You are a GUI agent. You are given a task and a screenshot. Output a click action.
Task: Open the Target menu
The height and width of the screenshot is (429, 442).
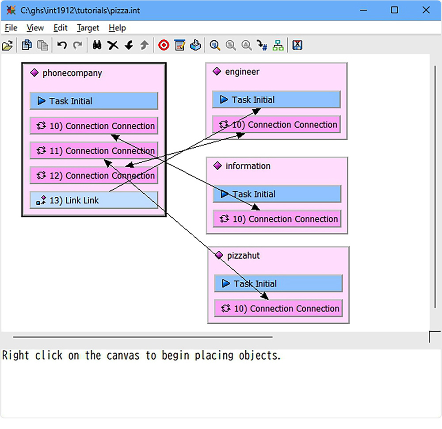tap(88, 28)
